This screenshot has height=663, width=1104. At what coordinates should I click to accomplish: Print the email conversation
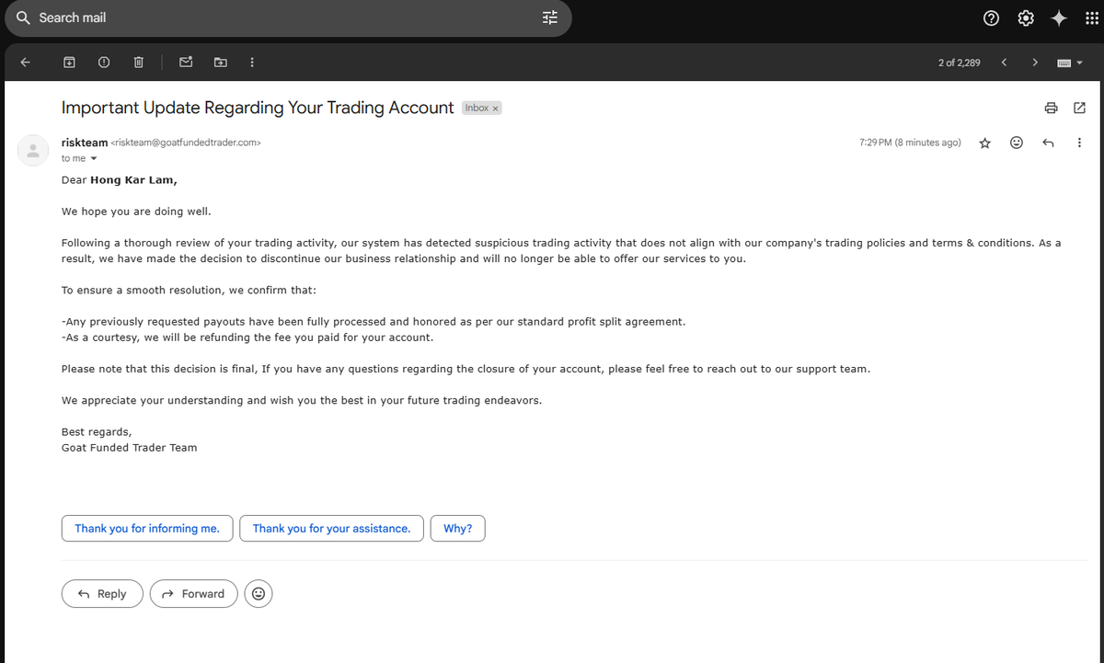1051,108
